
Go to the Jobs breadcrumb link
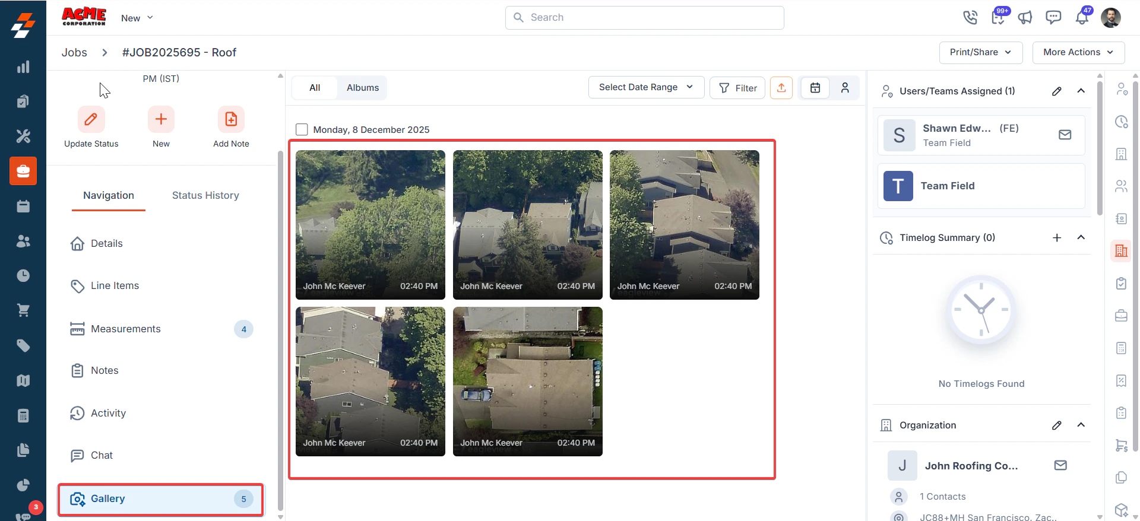click(74, 52)
